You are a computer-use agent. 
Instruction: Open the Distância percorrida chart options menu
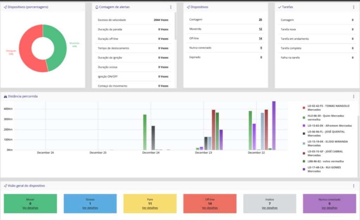coord(353,96)
